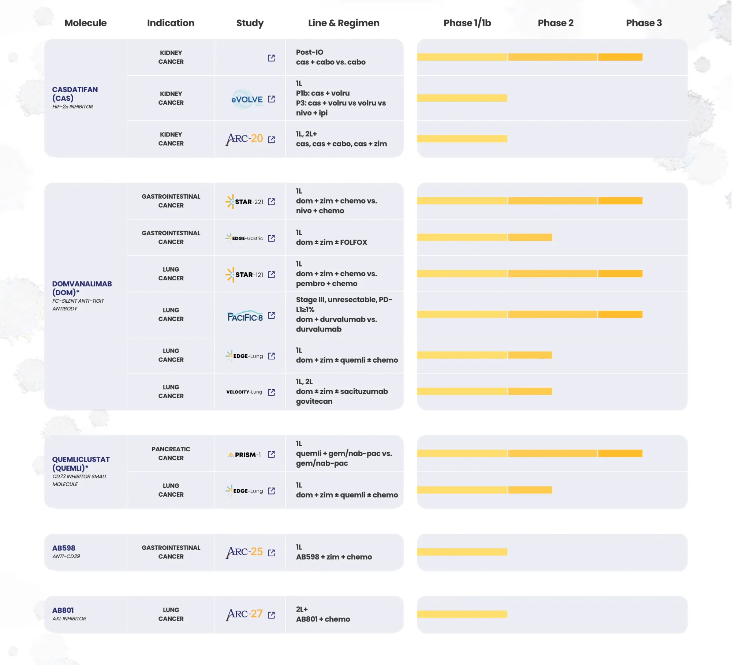Open external link icon for Post-IO kidney study

tap(271, 58)
